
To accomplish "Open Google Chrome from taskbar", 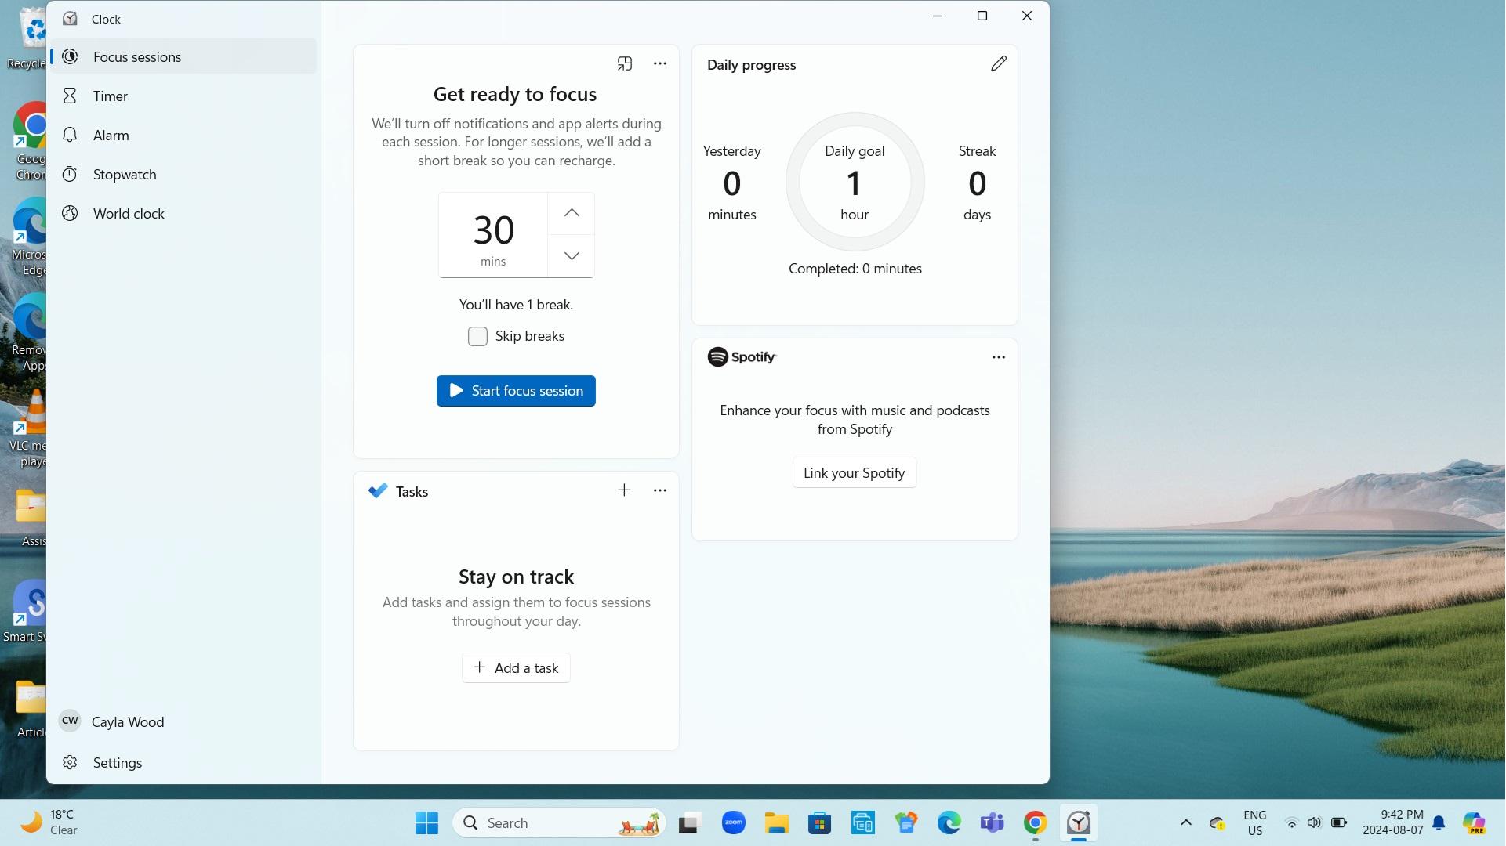I will (1035, 823).
